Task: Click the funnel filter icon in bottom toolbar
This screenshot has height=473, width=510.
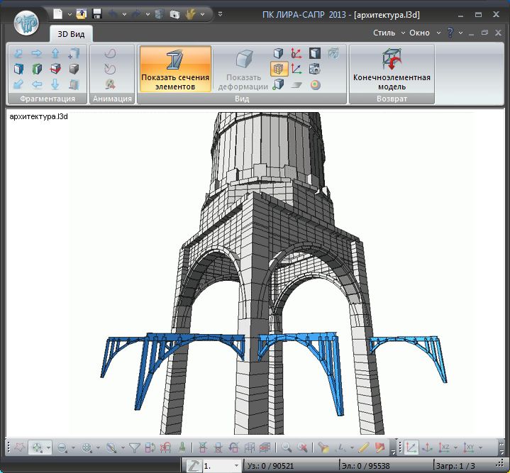Action: point(135,447)
